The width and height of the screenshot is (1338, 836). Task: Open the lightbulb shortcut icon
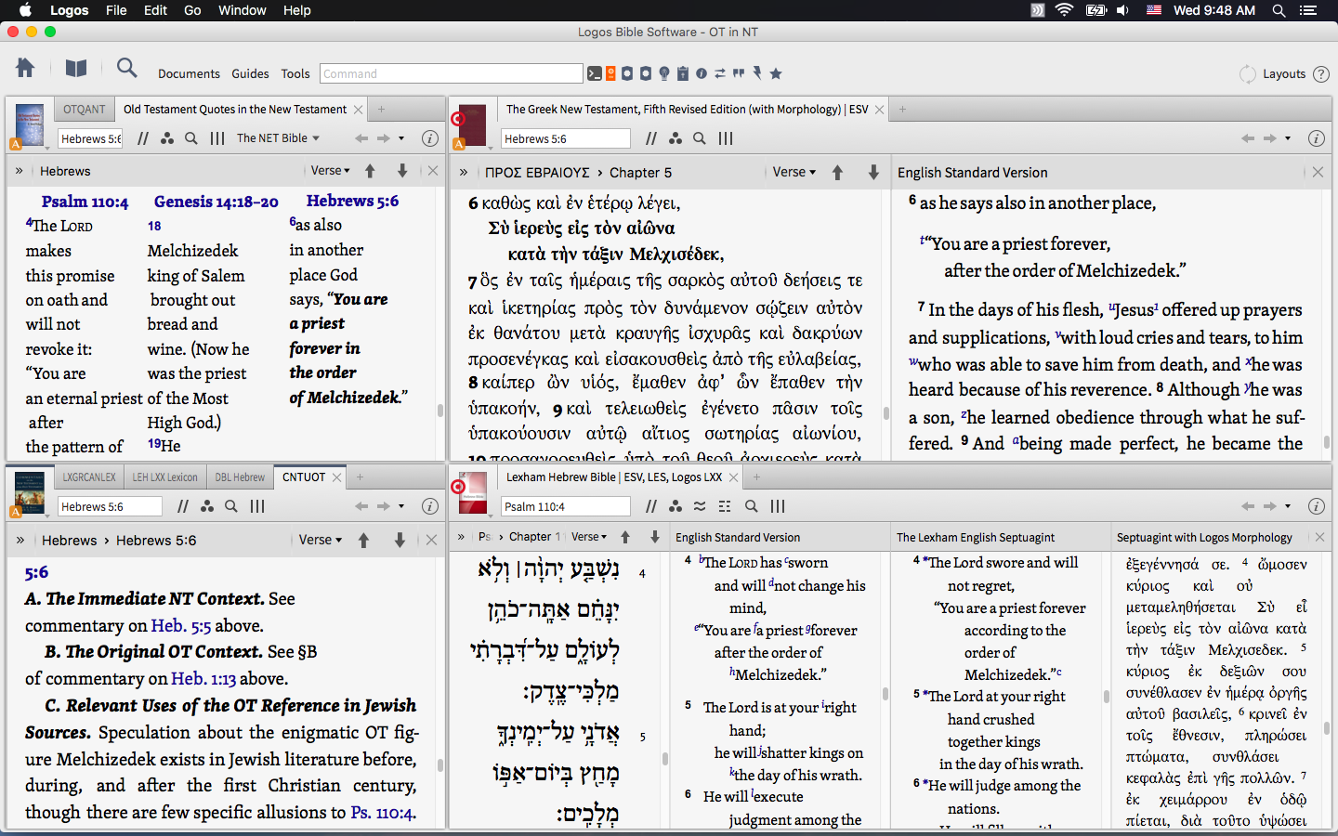coord(664,73)
